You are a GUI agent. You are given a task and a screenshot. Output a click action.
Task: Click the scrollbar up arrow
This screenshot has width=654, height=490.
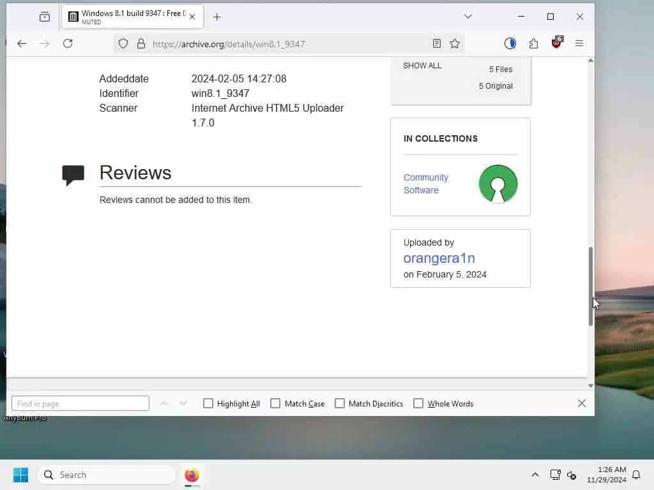pos(591,61)
